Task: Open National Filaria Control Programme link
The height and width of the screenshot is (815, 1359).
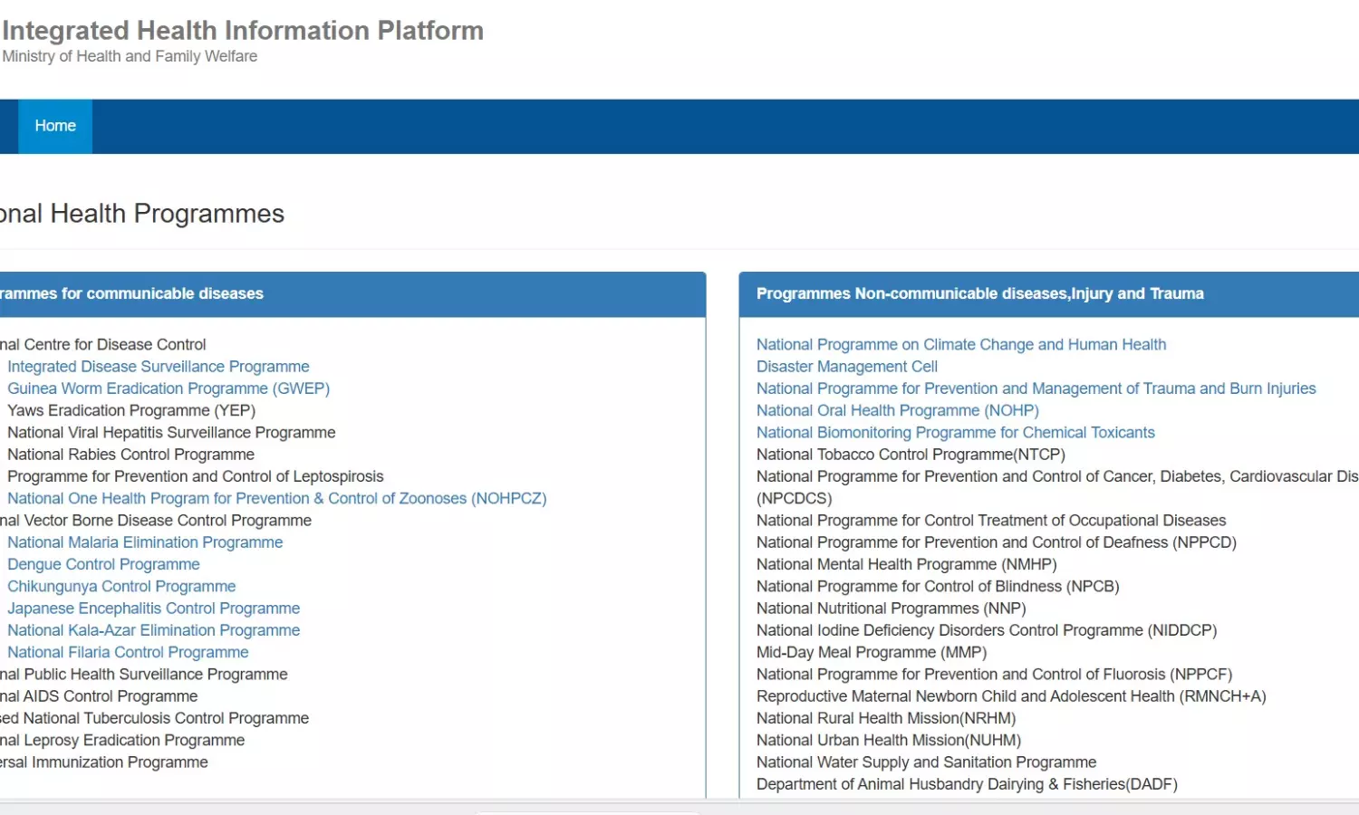Action: point(128,652)
